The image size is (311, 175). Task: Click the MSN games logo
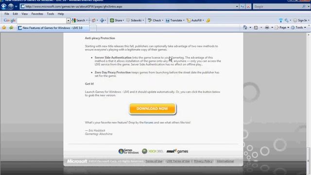point(177,151)
